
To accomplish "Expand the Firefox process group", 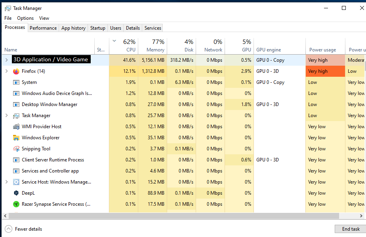I will [7, 71].
